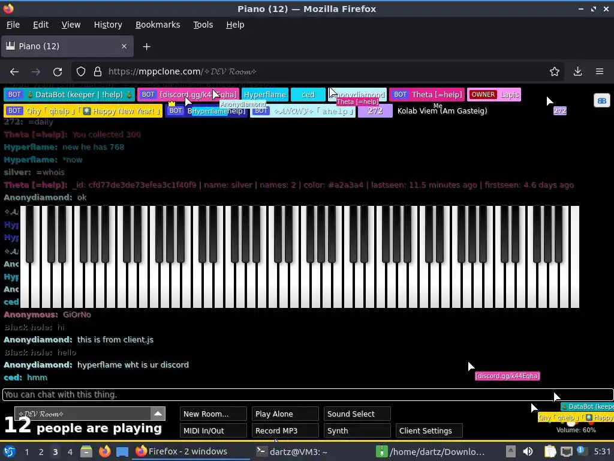Open the Tools menu
Viewport: 614px width, 461px height.
[203, 25]
